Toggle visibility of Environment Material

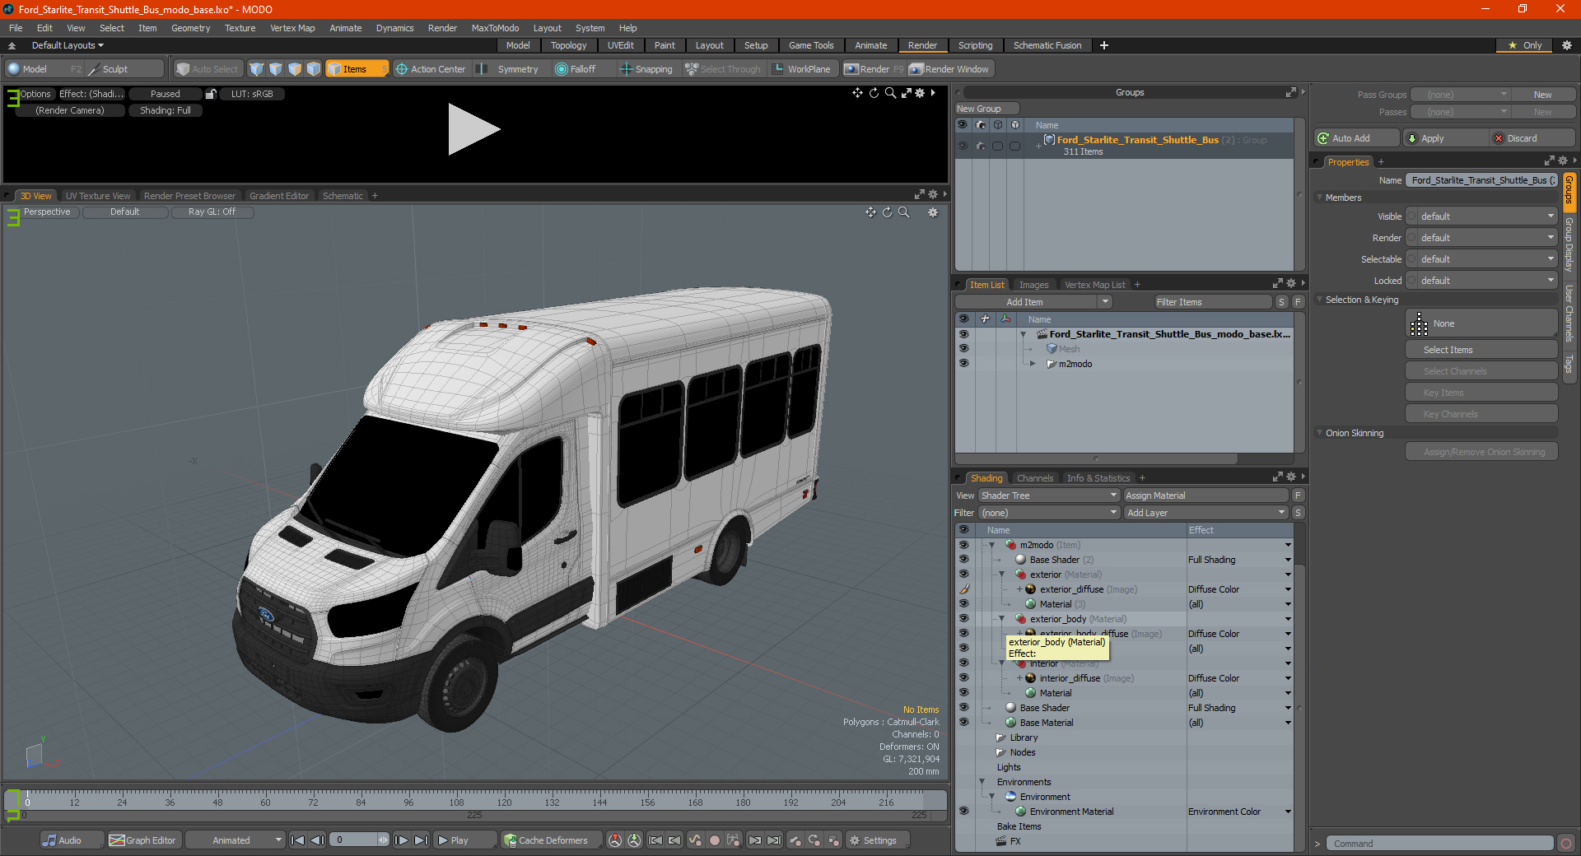pyautogui.click(x=963, y=812)
